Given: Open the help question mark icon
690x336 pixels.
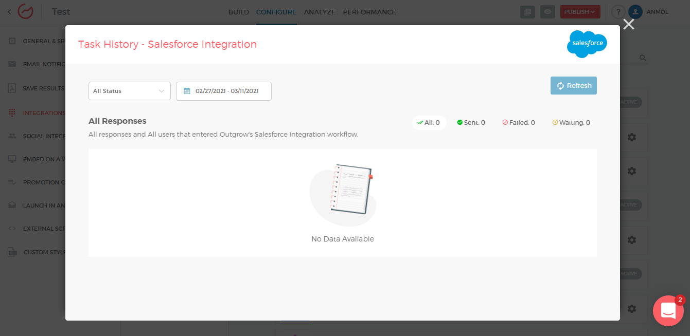Looking at the screenshot, I should 618,12.
